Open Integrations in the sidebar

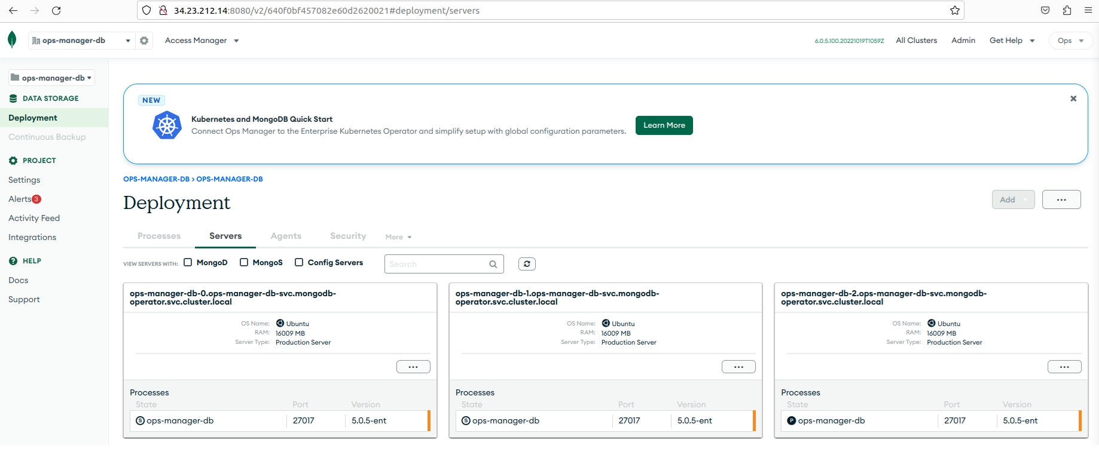[x=32, y=237]
